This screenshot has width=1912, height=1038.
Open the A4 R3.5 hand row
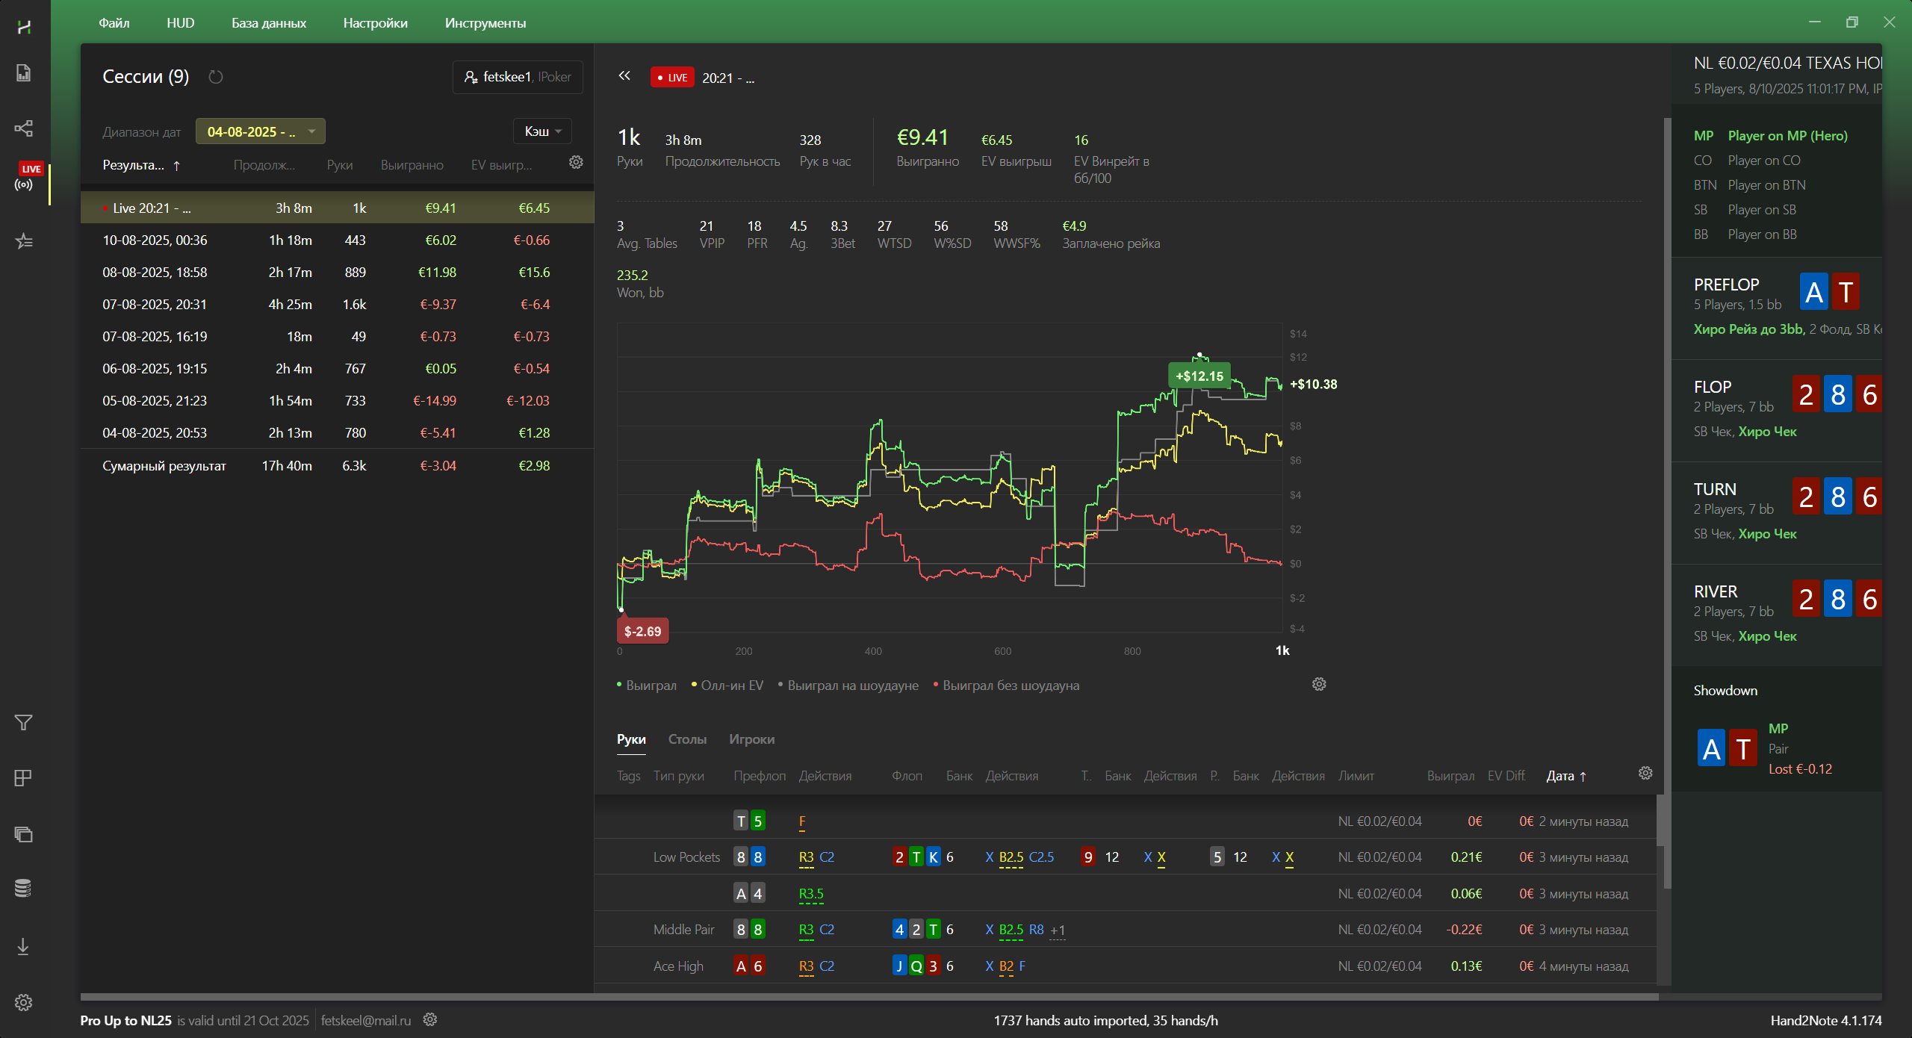click(x=1125, y=893)
